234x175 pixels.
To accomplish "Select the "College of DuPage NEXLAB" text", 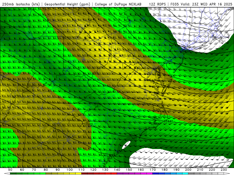I will click(x=118, y=4).
